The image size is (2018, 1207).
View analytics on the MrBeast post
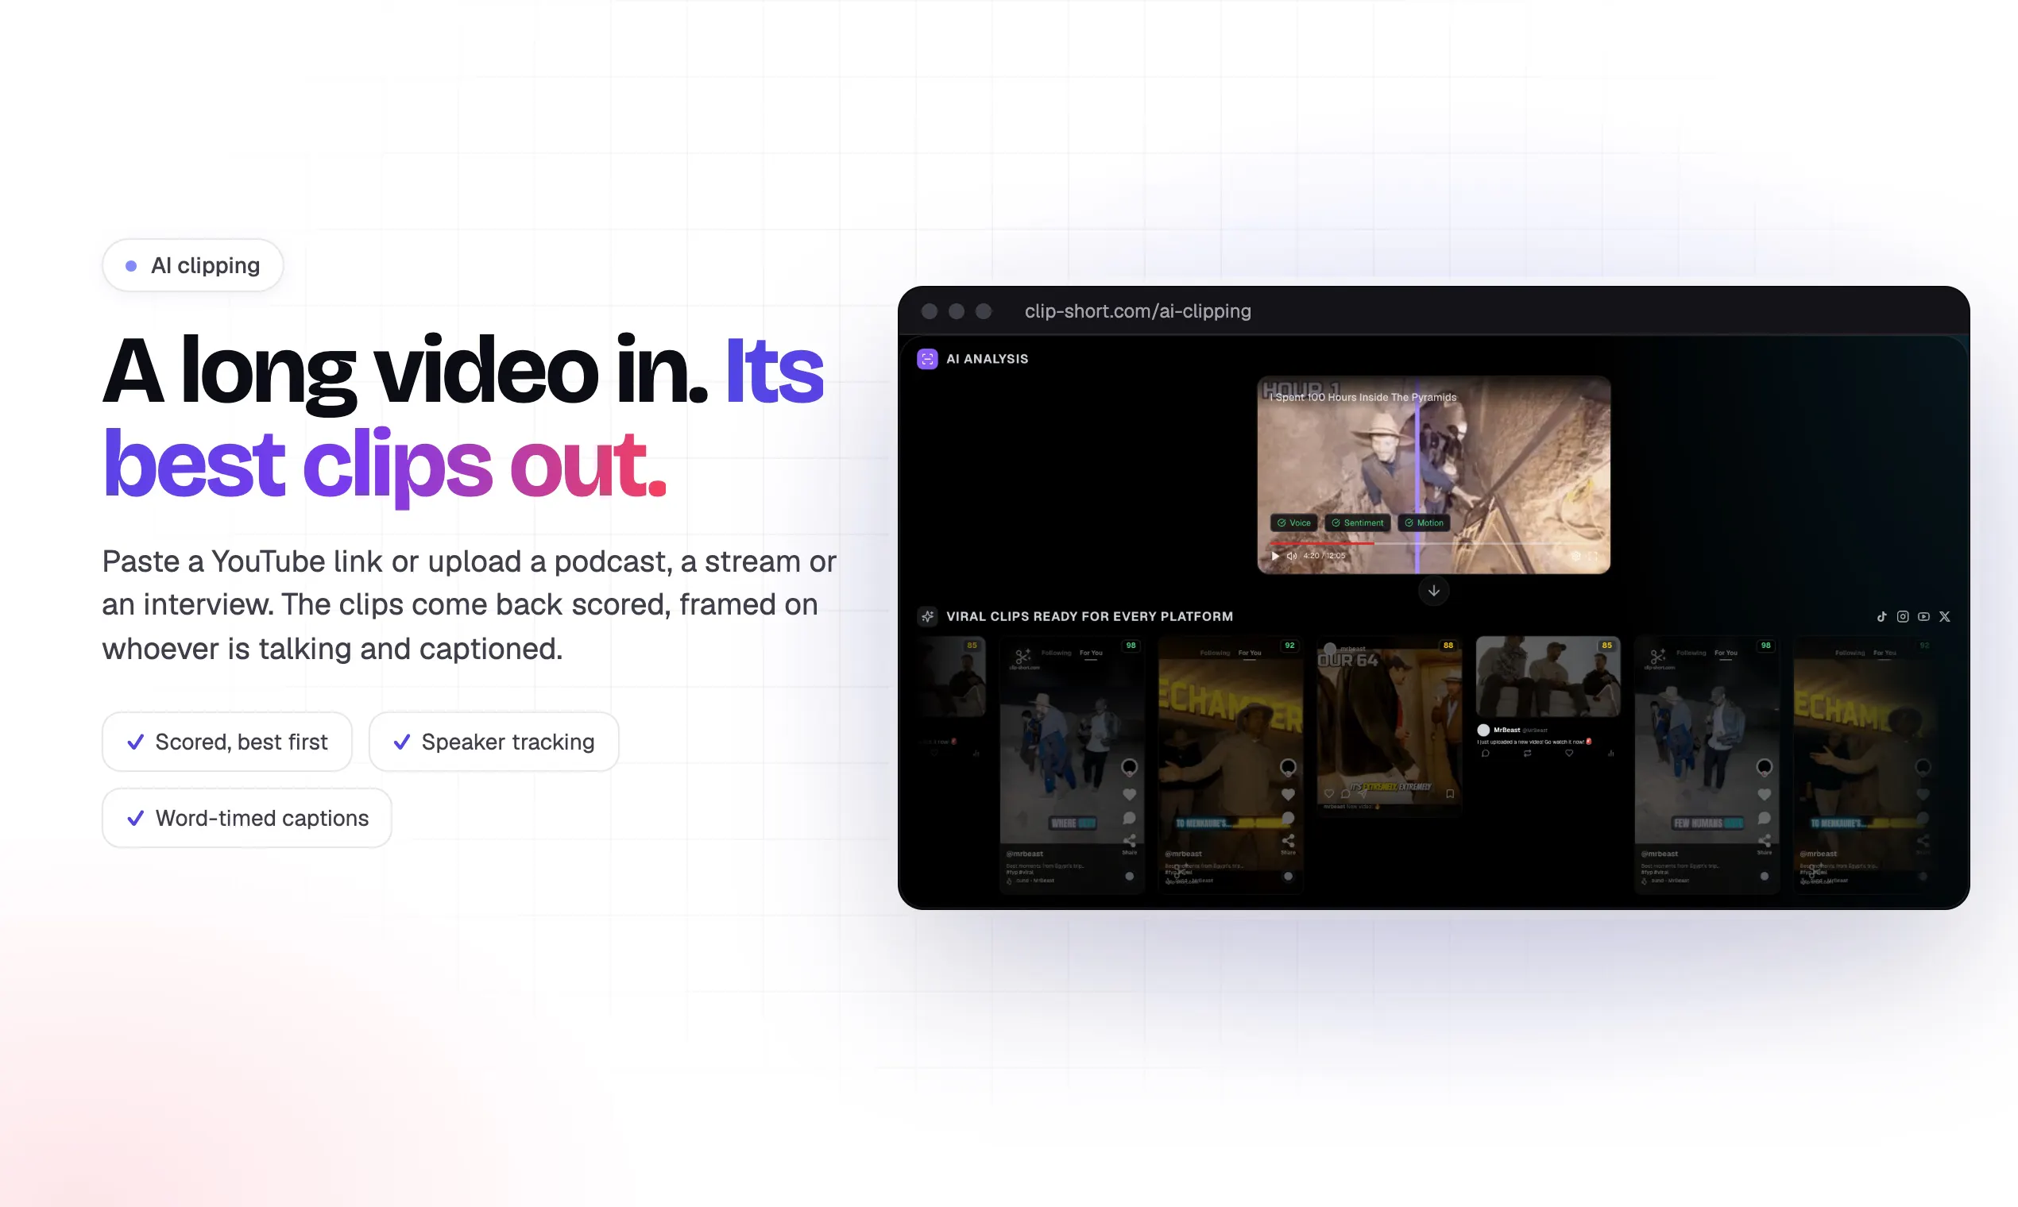(1611, 754)
